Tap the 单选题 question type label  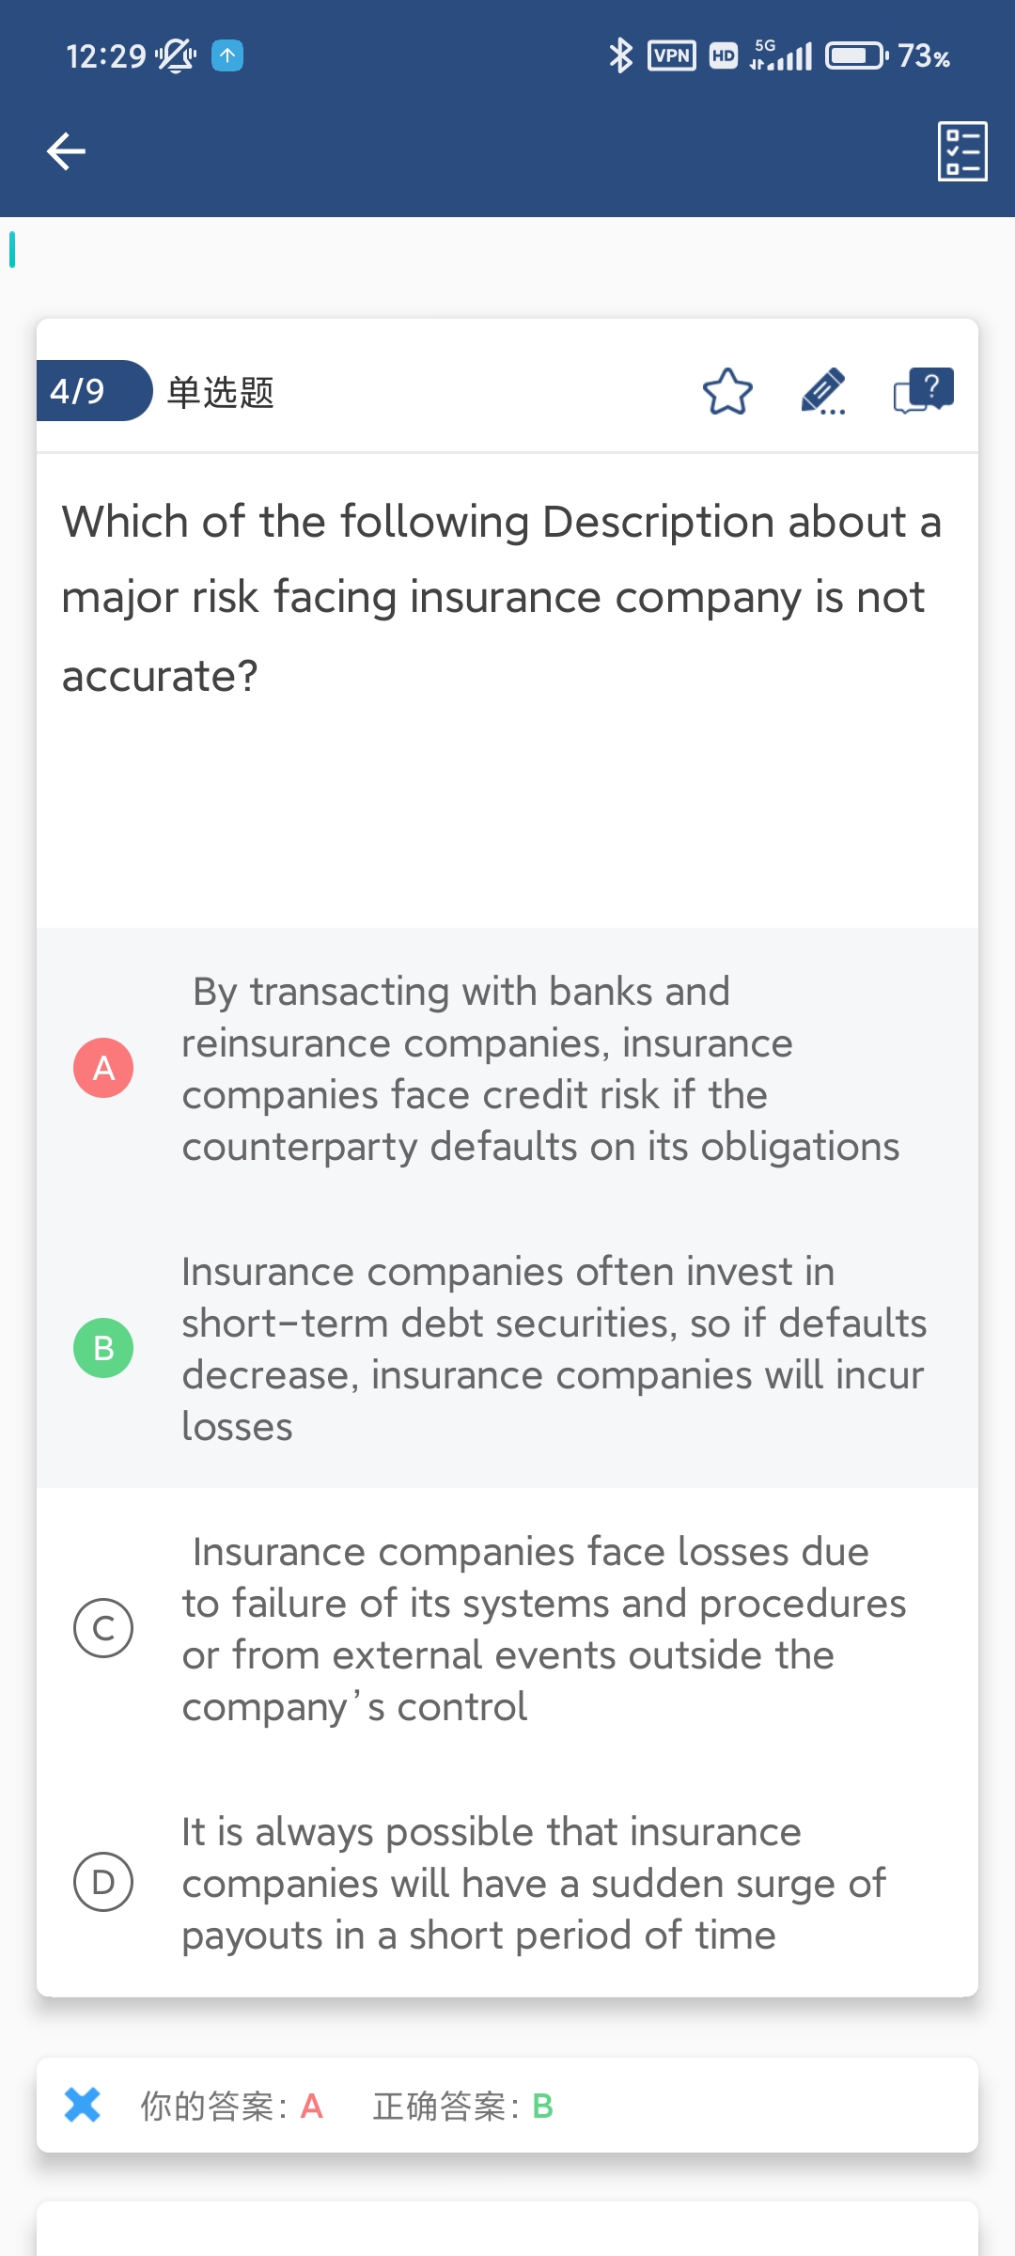[x=220, y=392]
